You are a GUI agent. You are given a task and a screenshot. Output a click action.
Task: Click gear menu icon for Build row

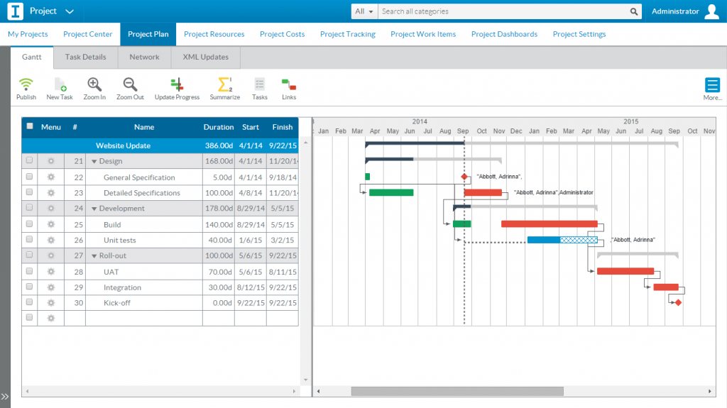51,224
